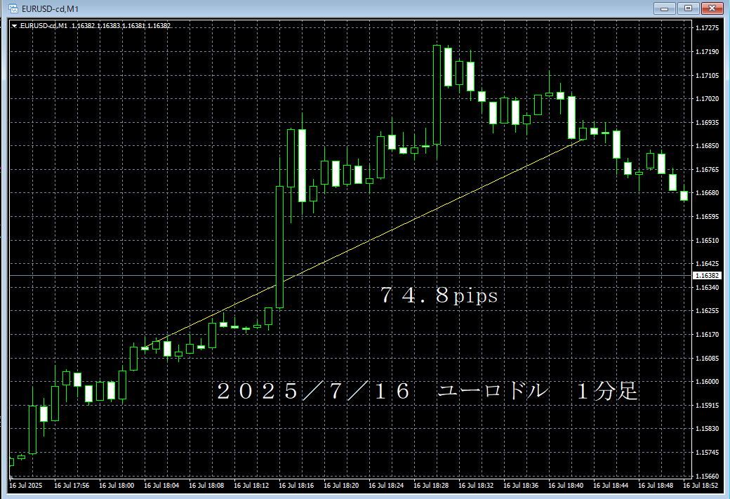Click the 1.17275 price scale label

706,28
